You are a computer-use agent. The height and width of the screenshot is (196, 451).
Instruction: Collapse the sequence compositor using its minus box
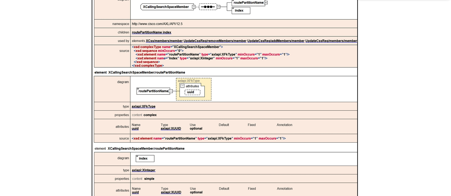coord(219,7)
